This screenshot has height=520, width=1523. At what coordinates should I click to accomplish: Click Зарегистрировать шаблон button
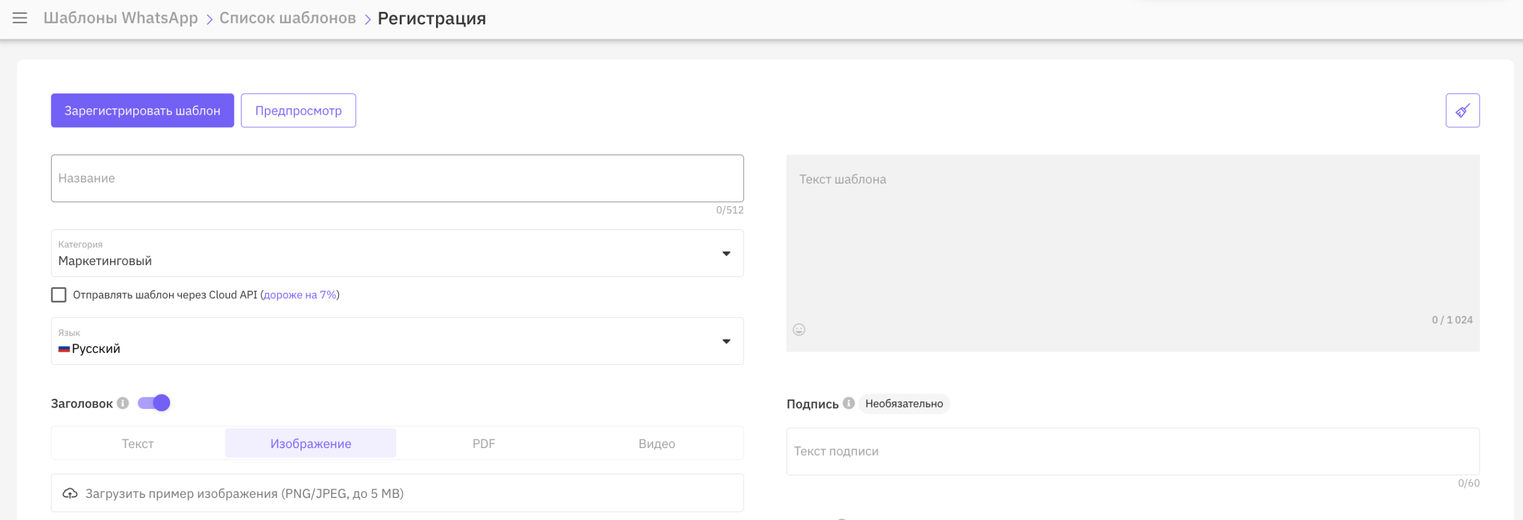[x=142, y=111]
